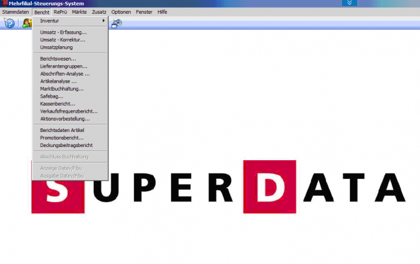Screen dimensions: 420x264
Task: Click the application icon in title bar
Action: point(5,3)
